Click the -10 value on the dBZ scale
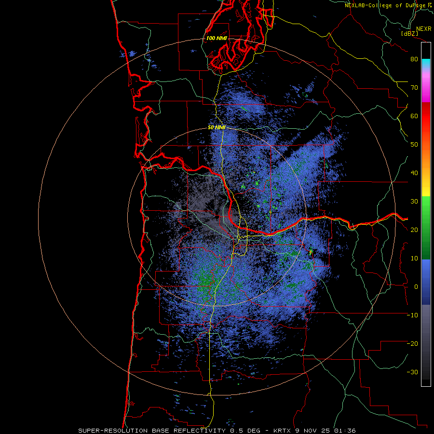Viewport: 434px width, 434px height. 412,315
